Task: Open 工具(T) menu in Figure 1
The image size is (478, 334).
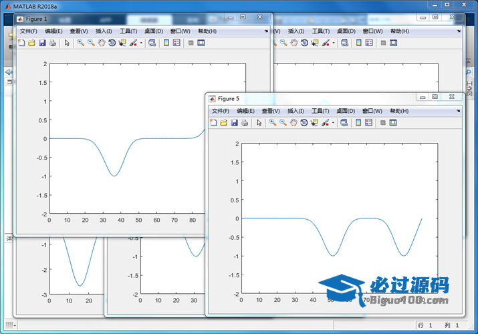Action: tap(128, 31)
